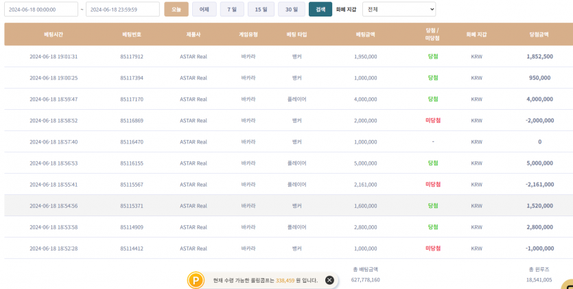Viewport: 573px width, 289px height.
Task: Click timestamp 2024-06-18 18:58:52
Action: coord(54,121)
